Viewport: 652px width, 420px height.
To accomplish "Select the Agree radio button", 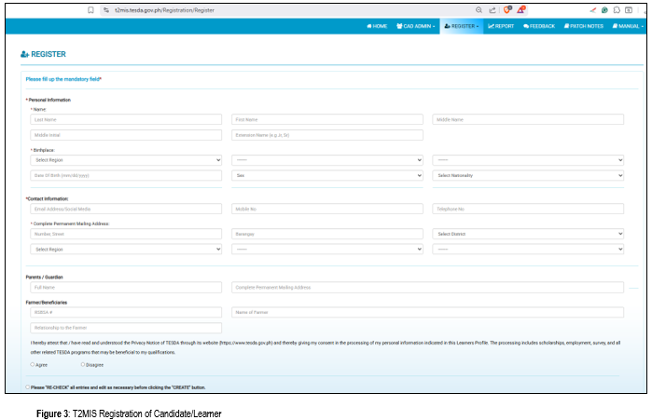I will tap(33, 365).
